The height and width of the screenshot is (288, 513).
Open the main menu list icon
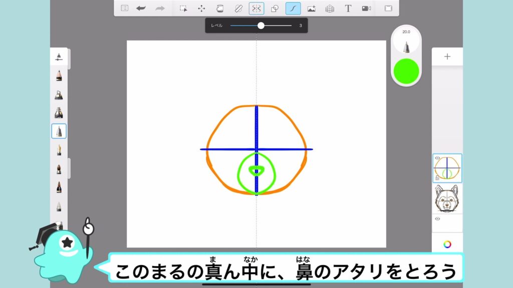tap(125, 8)
